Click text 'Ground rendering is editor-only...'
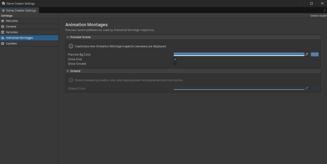Viewport: 327px width, 164px height. click(x=129, y=80)
